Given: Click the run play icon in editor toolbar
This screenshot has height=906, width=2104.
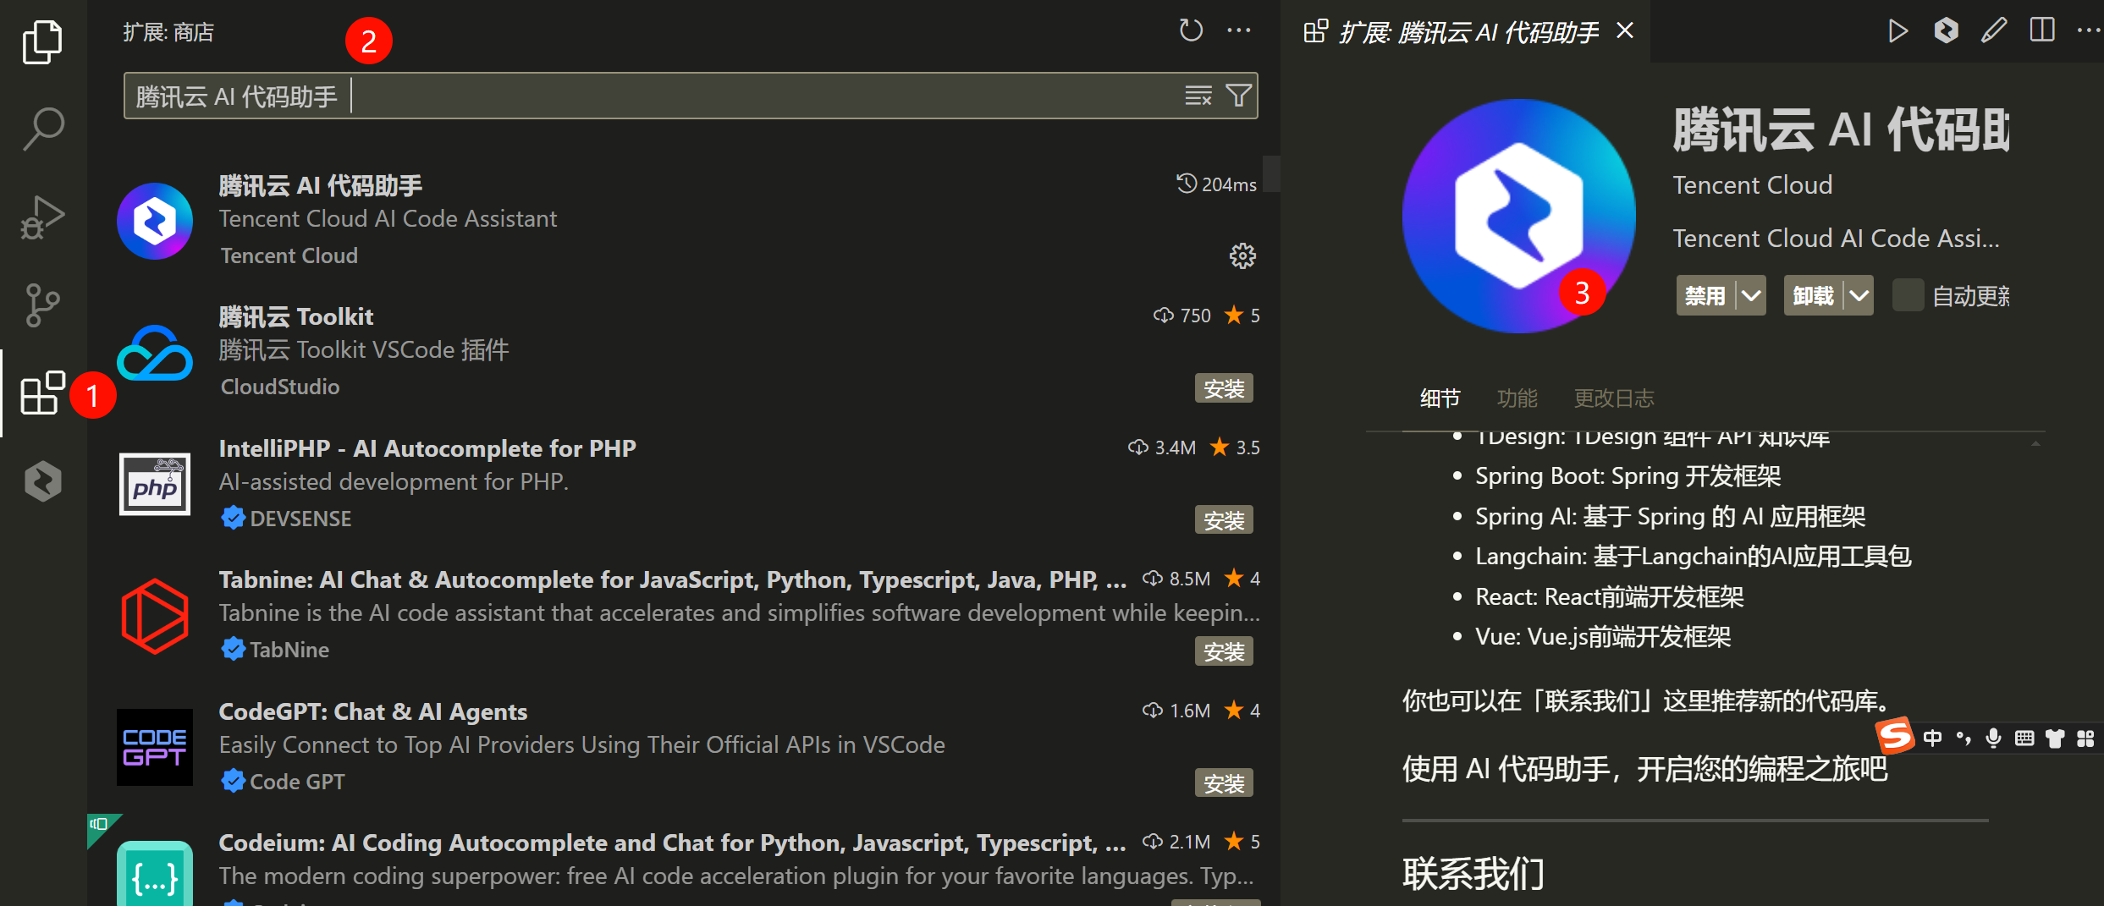Looking at the screenshot, I should [1898, 31].
